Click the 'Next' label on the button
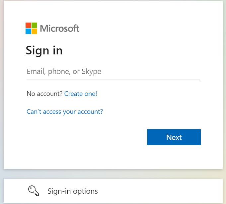 click(174, 137)
